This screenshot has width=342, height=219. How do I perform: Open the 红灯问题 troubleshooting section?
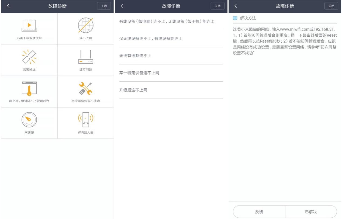coord(85,60)
